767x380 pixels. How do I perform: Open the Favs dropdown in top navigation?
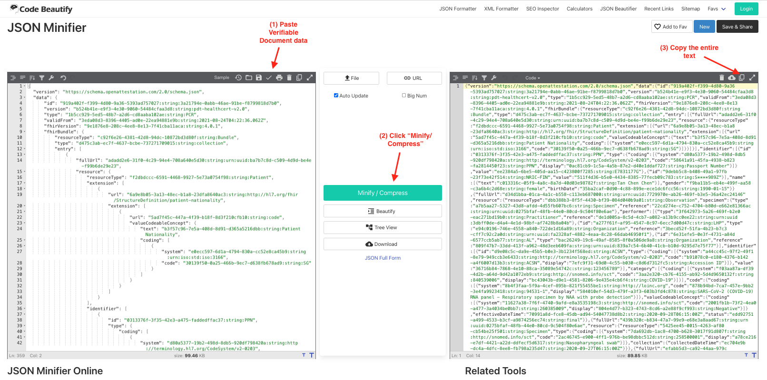(x=717, y=9)
